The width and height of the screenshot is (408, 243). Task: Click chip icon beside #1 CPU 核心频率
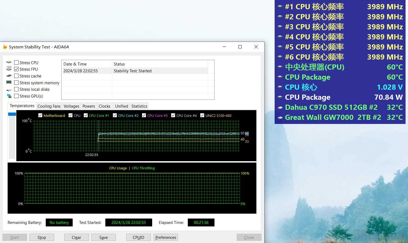click(x=280, y=7)
